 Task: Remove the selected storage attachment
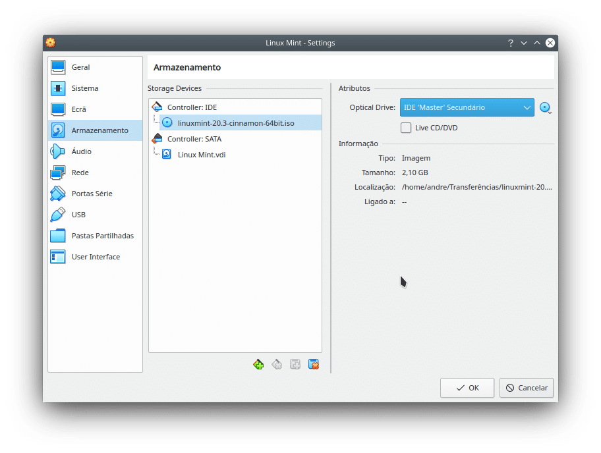click(x=314, y=364)
